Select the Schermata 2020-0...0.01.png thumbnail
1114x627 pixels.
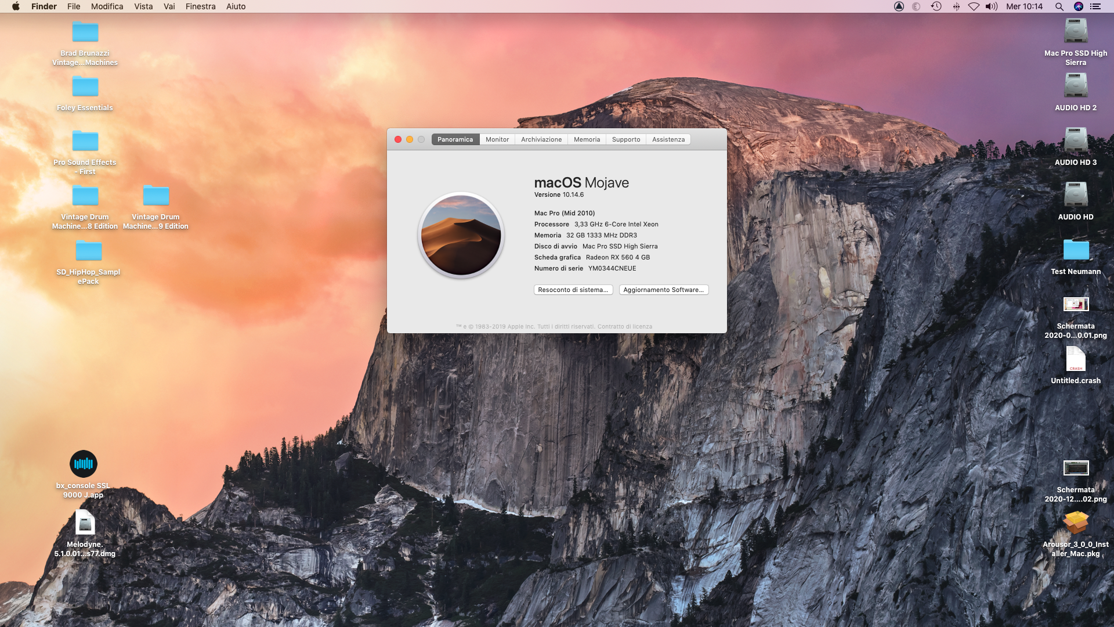[x=1076, y=304]
